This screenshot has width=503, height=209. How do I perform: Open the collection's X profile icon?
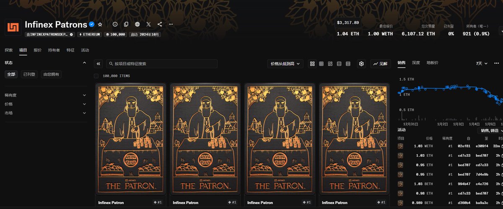point(149,24)
